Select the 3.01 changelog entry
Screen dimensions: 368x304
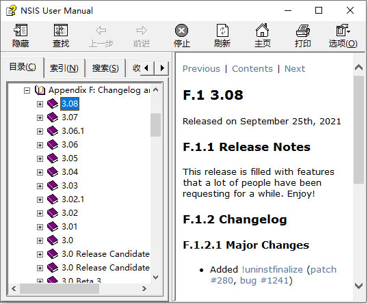[x=70, y=227]
